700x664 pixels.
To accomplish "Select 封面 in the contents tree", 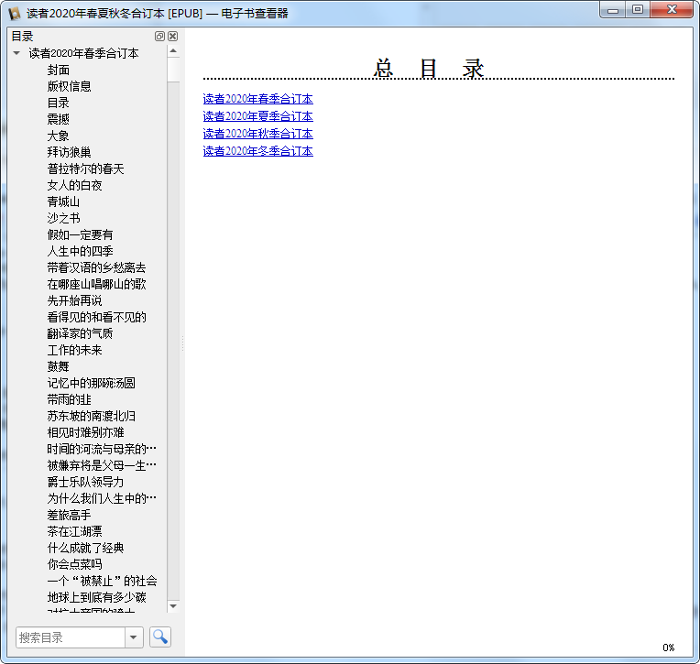I will [59, 70].
